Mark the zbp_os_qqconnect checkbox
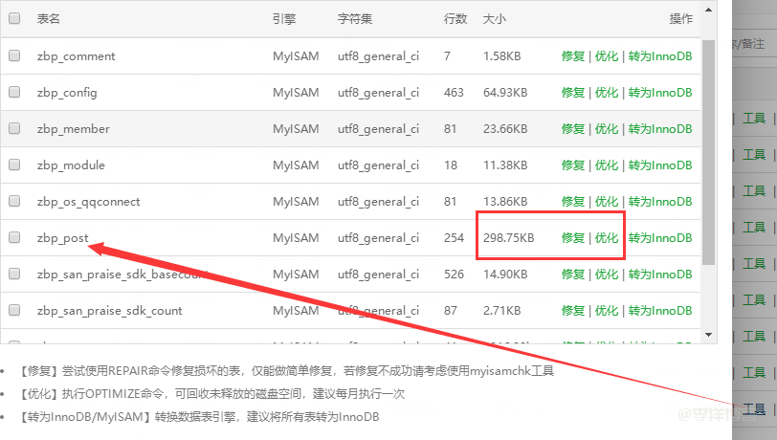The image size is (777, 440). click(x=14, y=202)
